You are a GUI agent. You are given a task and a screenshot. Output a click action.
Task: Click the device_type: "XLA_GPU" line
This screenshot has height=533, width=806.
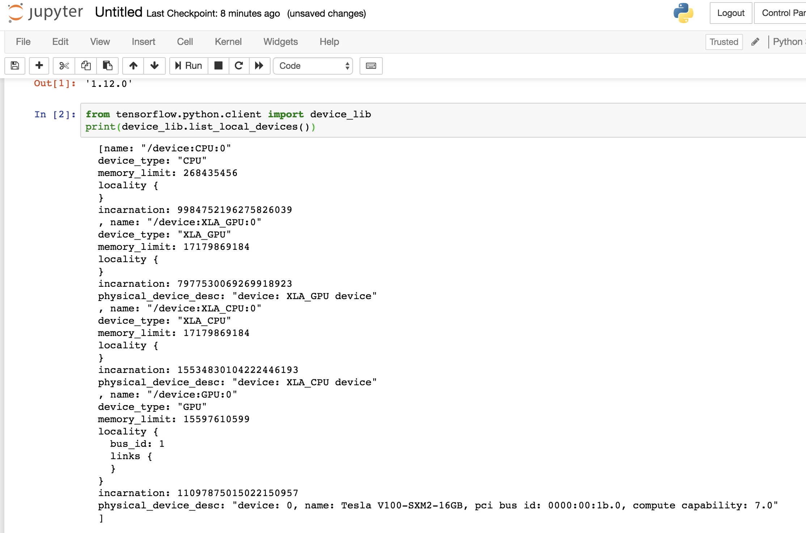164,235
